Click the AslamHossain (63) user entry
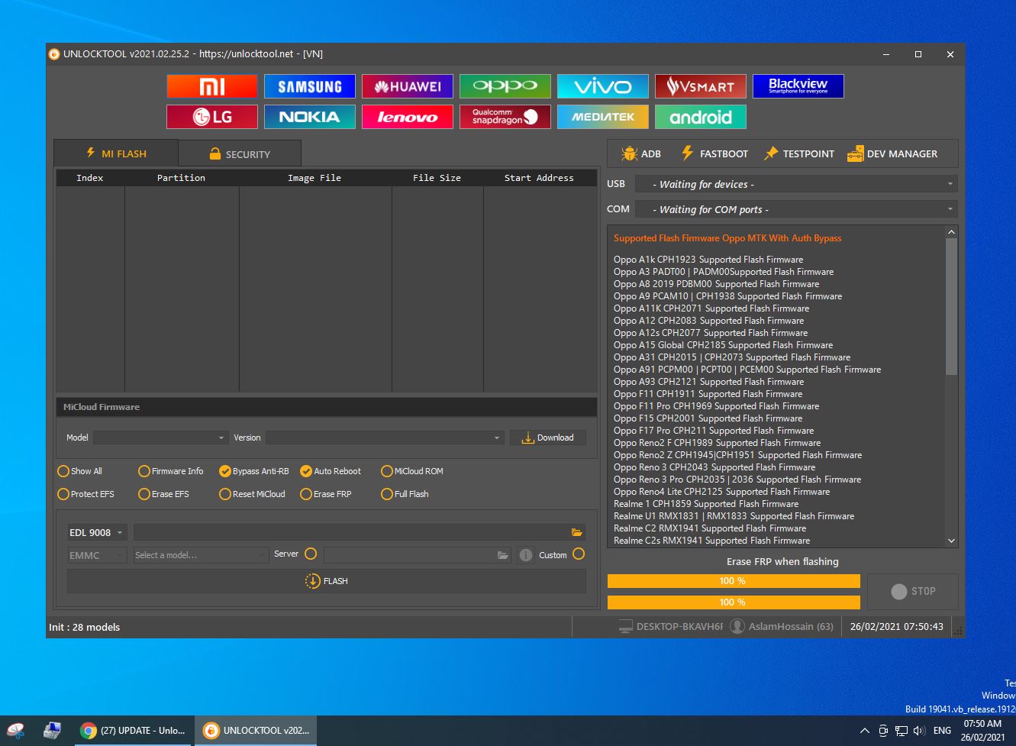Screen dimensions: 1016x746 click(x=782, y=626)
